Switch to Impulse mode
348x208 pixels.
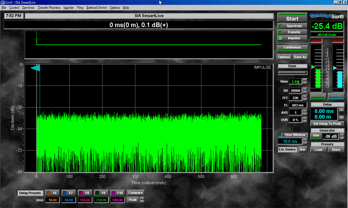[x=292, y=38]
